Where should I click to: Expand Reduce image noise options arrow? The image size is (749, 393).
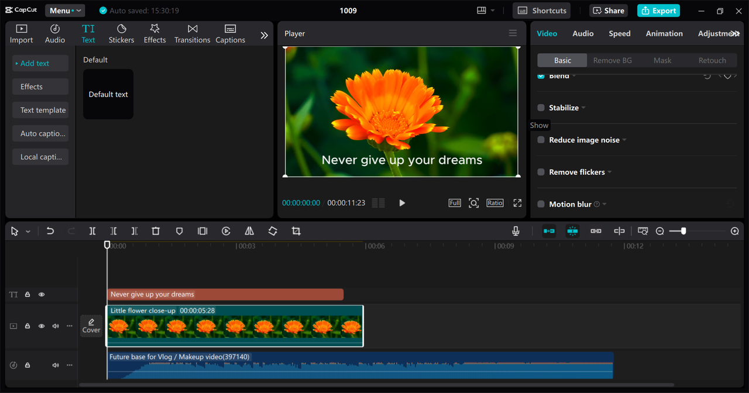(x=624, y=140)
